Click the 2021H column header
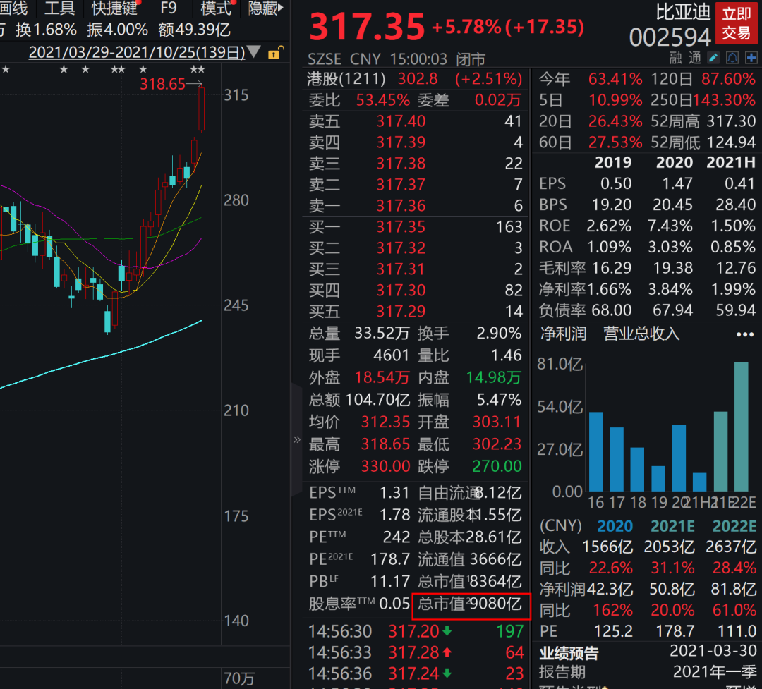 (731, 162)
